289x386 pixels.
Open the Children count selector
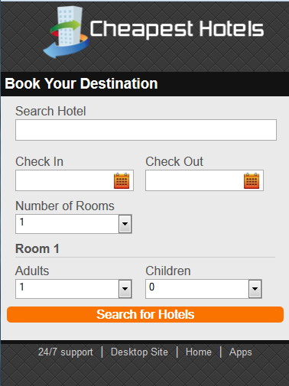(203, 289)
